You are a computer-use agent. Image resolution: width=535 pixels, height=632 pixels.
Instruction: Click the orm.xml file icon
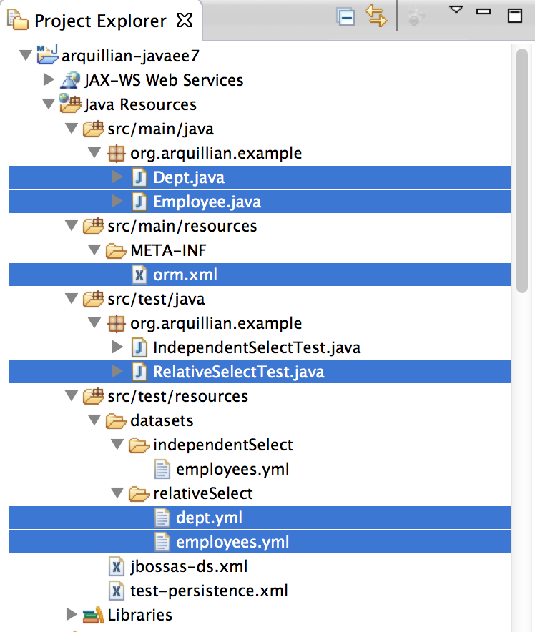pos(139,275)
